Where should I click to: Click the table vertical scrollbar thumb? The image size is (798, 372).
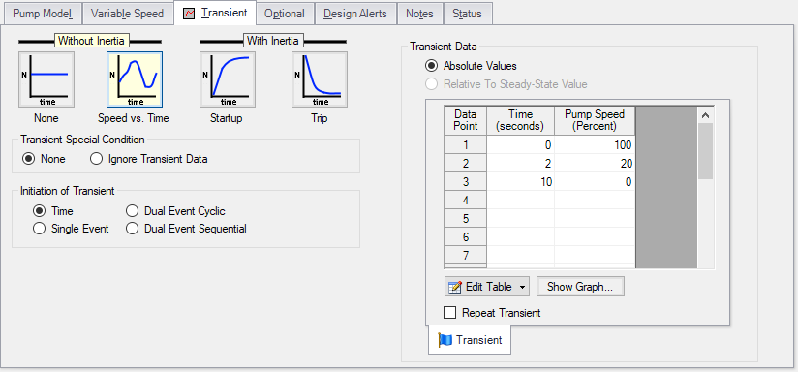tap(705, 151)
